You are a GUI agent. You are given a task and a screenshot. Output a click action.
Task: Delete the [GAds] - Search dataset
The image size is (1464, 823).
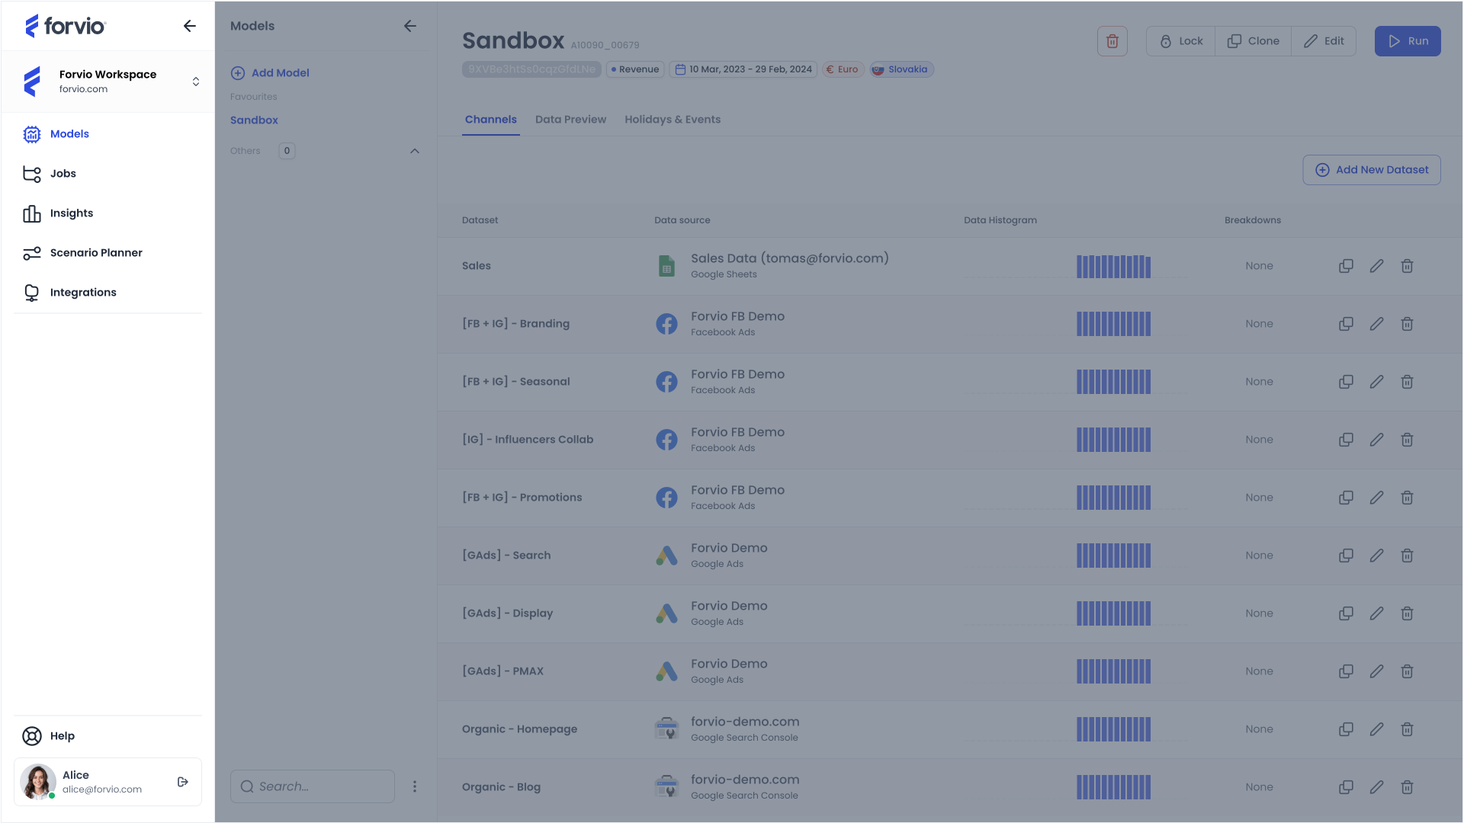coord(1407,556)
